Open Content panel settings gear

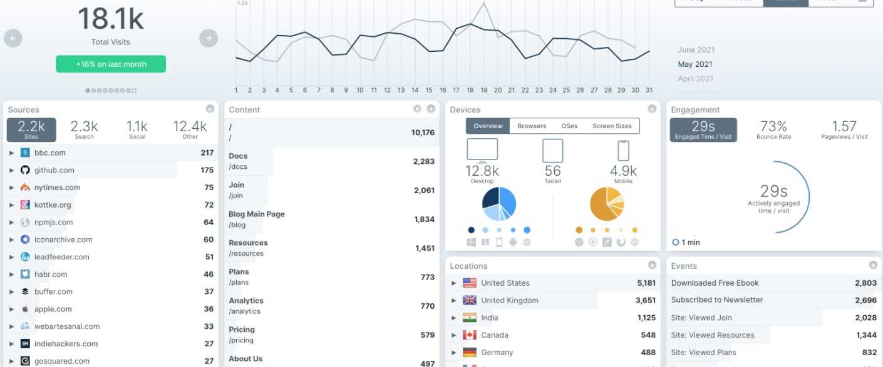point(417,109)
